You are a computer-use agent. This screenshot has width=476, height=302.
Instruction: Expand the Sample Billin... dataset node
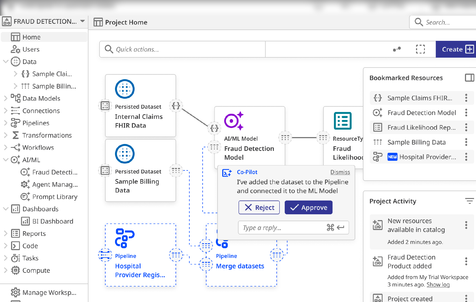pos(15,86)
